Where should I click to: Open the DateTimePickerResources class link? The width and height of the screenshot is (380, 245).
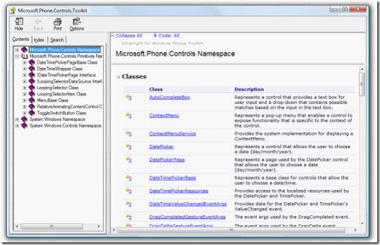click(x=178, y=191)
